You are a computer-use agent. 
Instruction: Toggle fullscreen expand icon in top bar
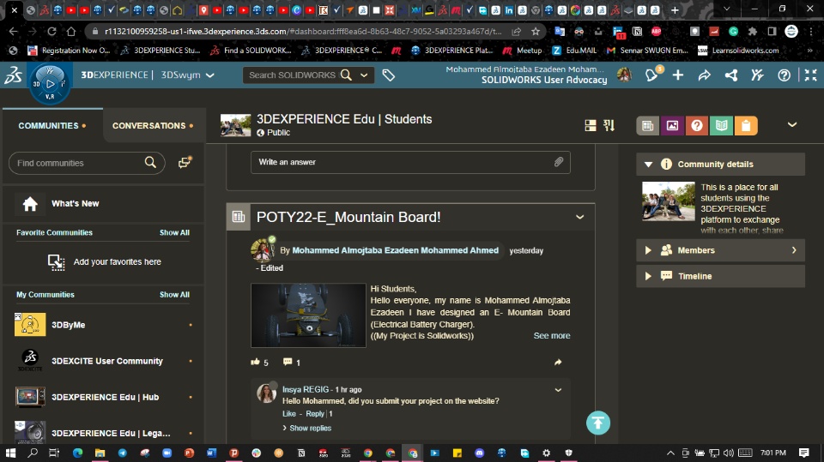pos(811,75)
